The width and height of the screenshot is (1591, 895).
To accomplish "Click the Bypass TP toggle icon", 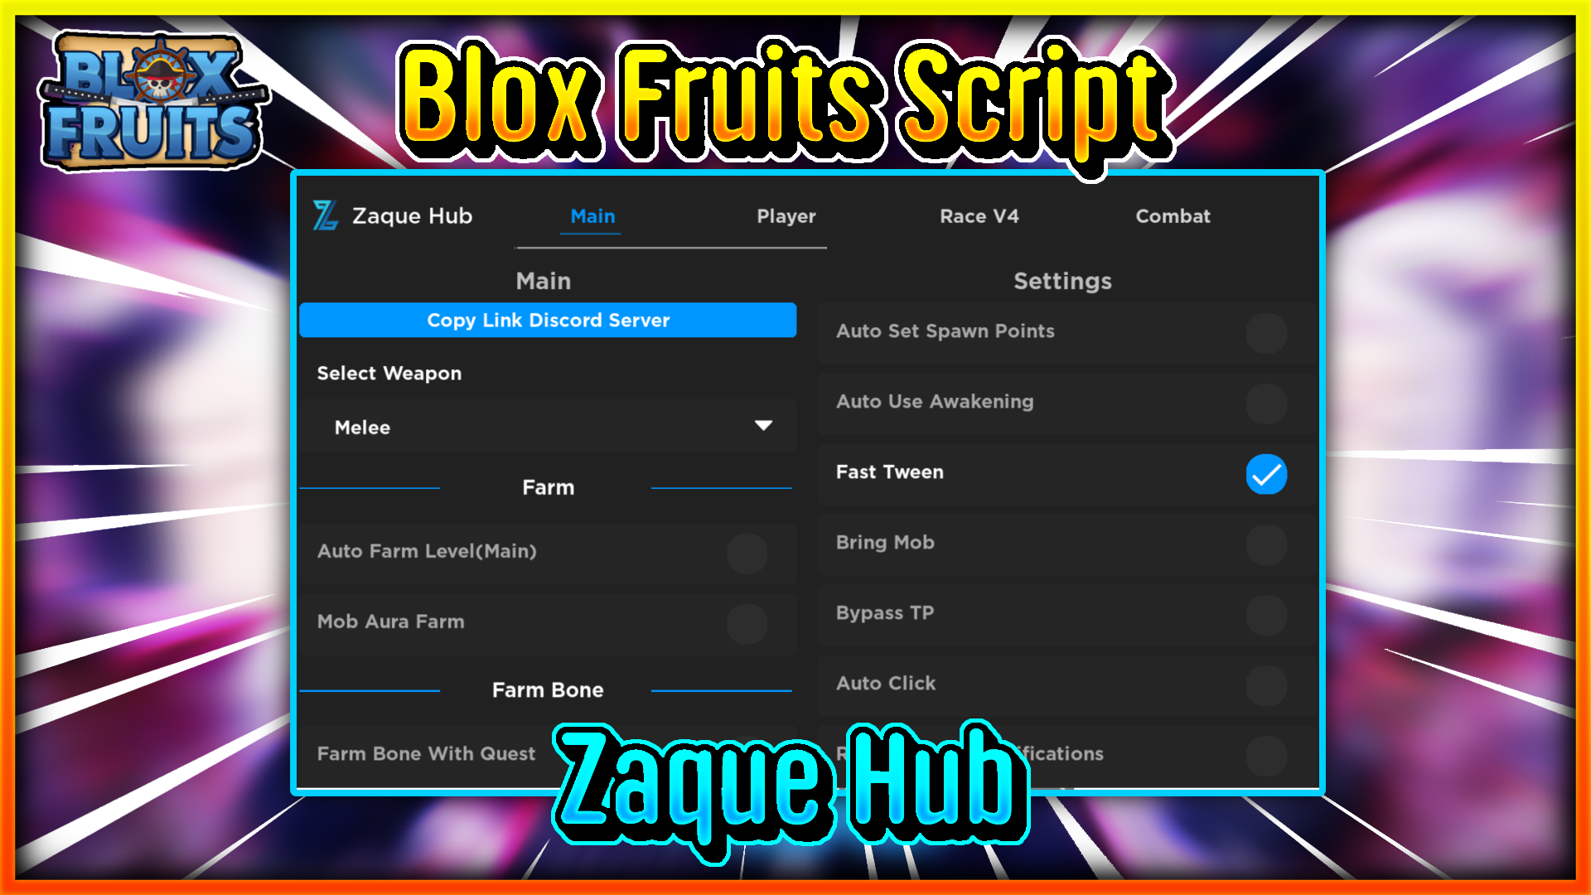I will tap(1265, 613).
